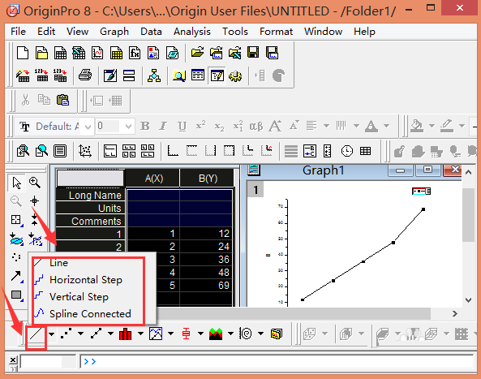Plot a Column bar chart
Viewport: 481px width, 379px height.
tap(126, 334)
